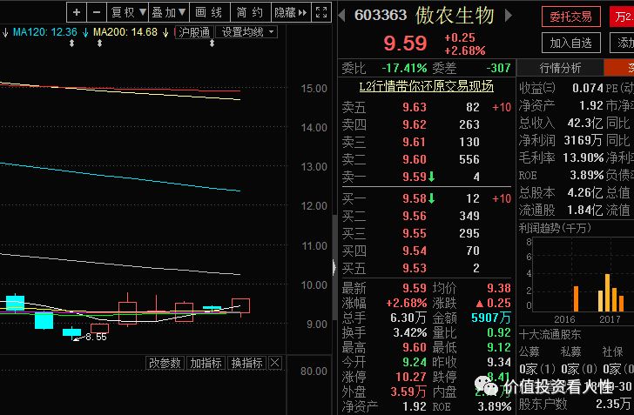
Task: Select 买五 price 9.53
Action: pos(414,268)
